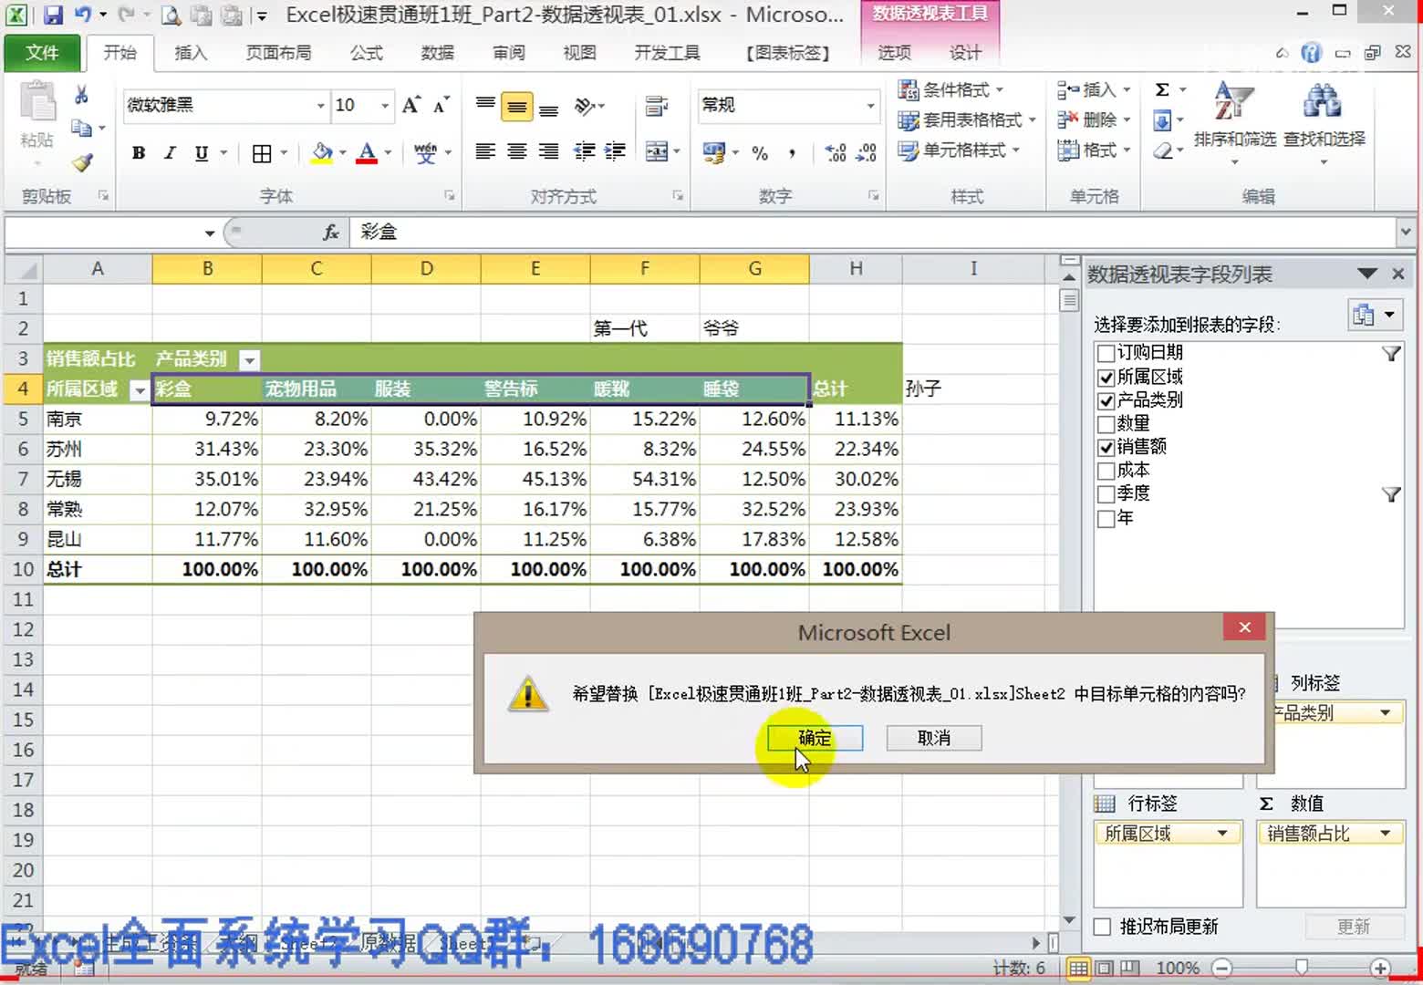Viewport: 1423px width, 985px height.
Task: Click the Merge and Center icon
Action: click(657, 151)
